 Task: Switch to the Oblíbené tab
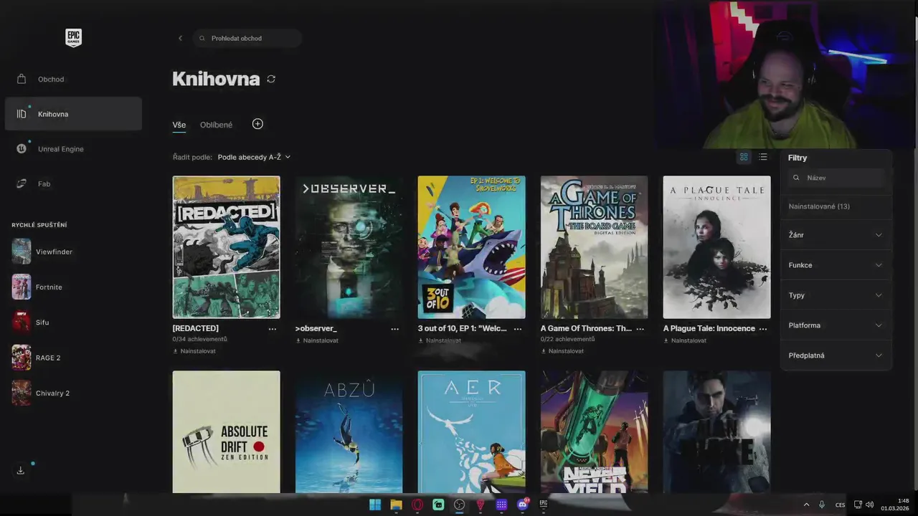(x=216, y=125)
